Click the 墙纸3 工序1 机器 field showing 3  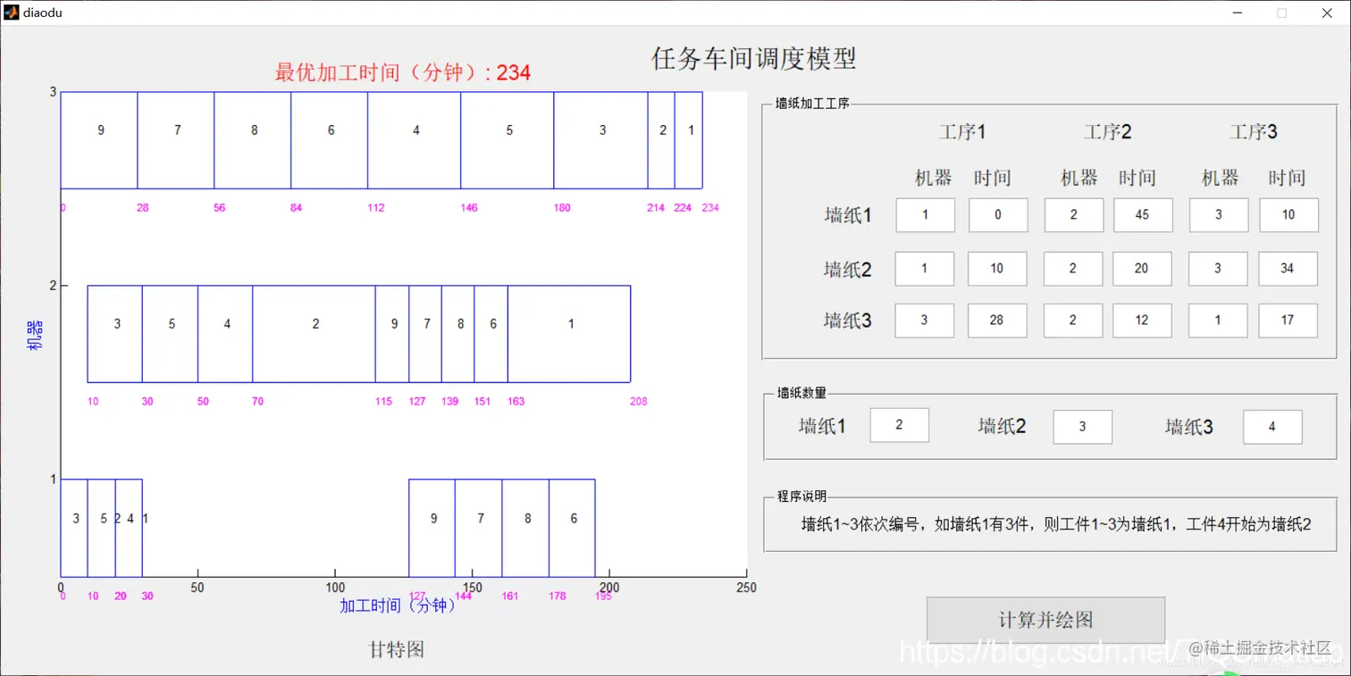pyautogui.click(x=924, y=320)
